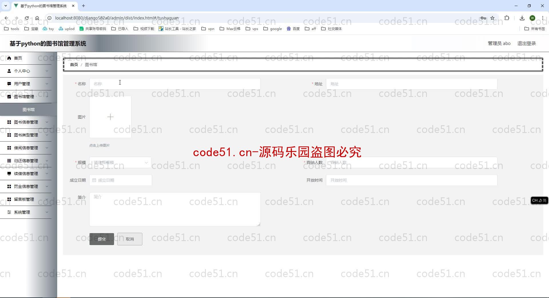The height and width of the screenshot is (298, 549).
Task: Open the tab search dropdown arrow
Action: tap(5, 6)
